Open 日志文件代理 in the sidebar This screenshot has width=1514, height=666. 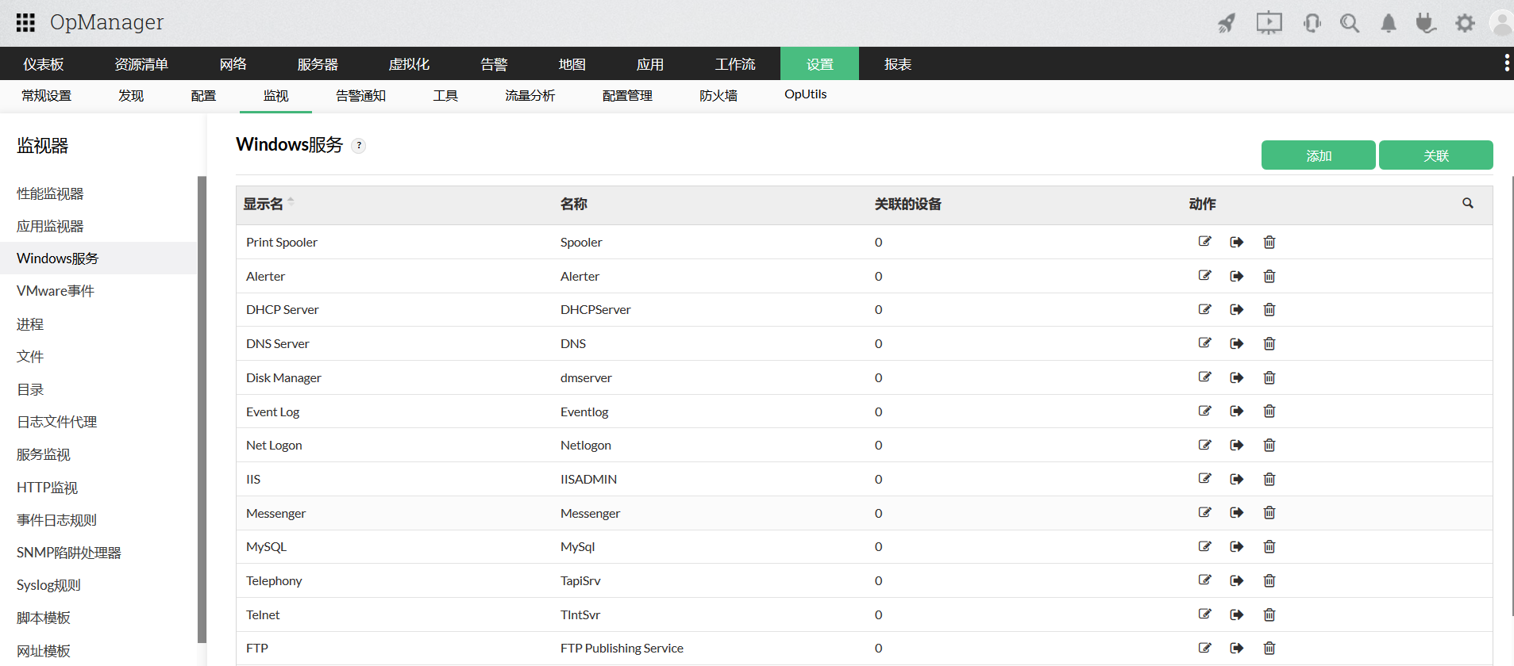(x=56, y=422)
